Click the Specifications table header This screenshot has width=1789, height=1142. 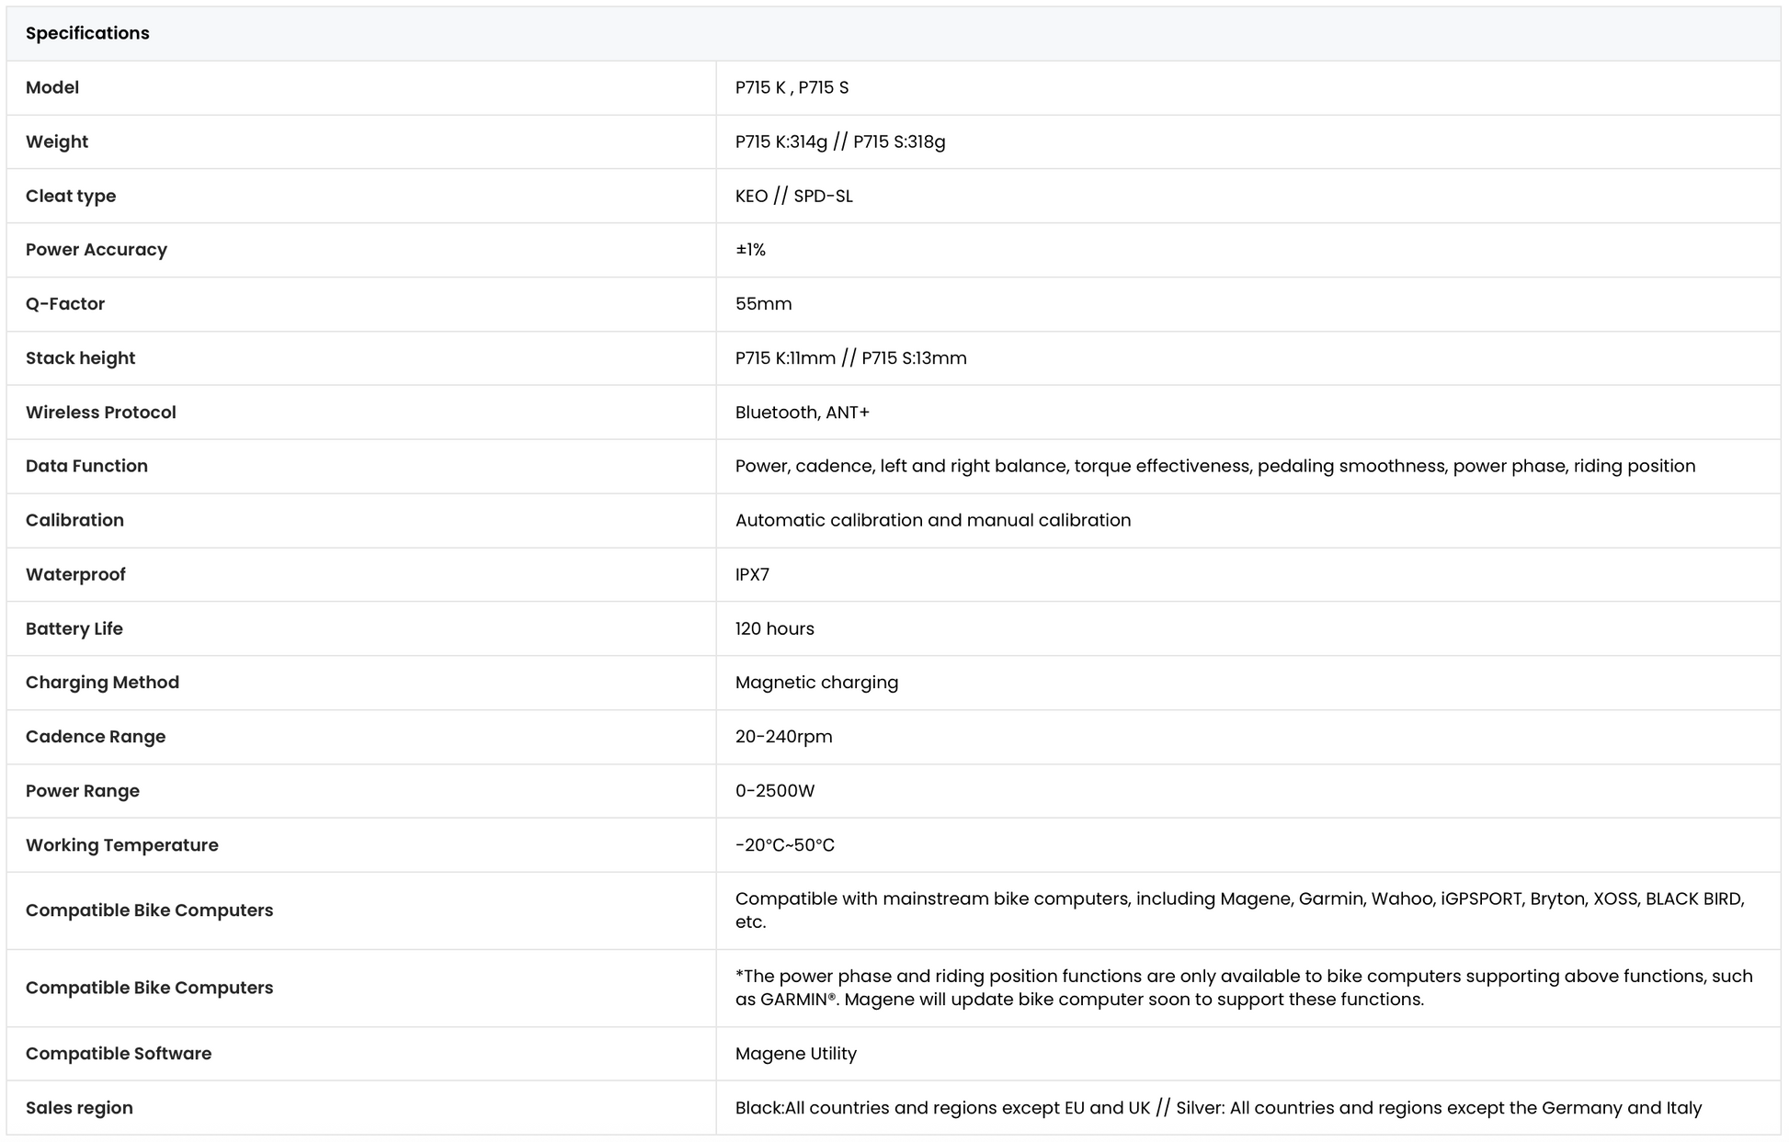(87, 33)
